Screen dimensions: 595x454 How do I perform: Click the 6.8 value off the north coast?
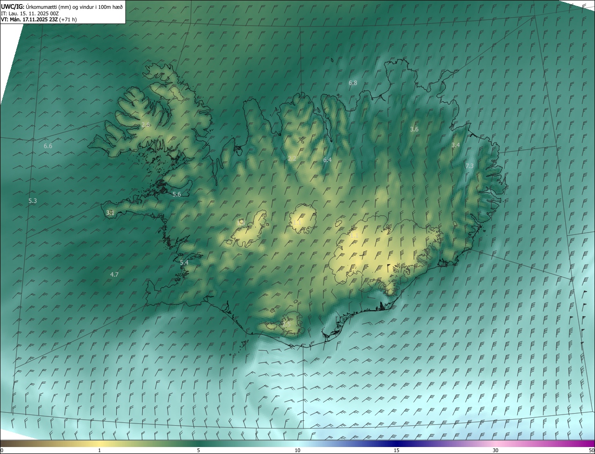click(353, 83)
